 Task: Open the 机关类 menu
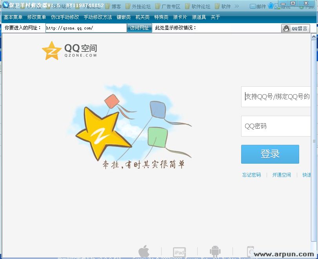[143, 17]
